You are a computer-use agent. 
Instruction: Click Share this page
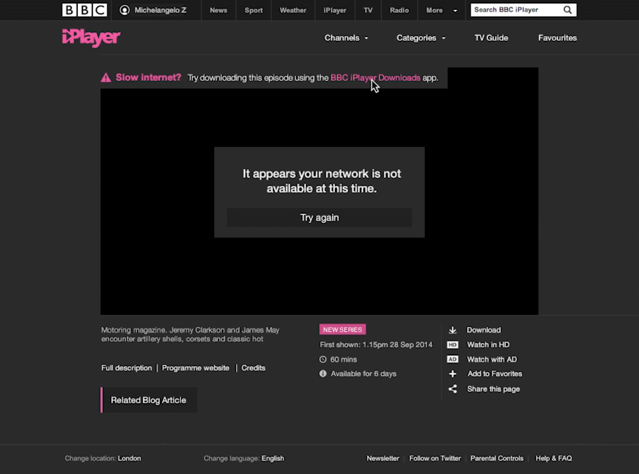493,389
